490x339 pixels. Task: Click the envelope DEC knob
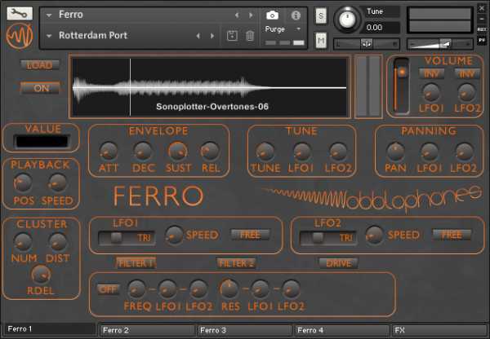click(143, 152)
